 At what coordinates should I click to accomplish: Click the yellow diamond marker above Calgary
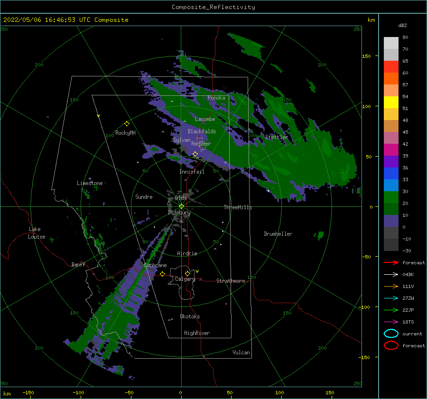click(x=187, y=273)
